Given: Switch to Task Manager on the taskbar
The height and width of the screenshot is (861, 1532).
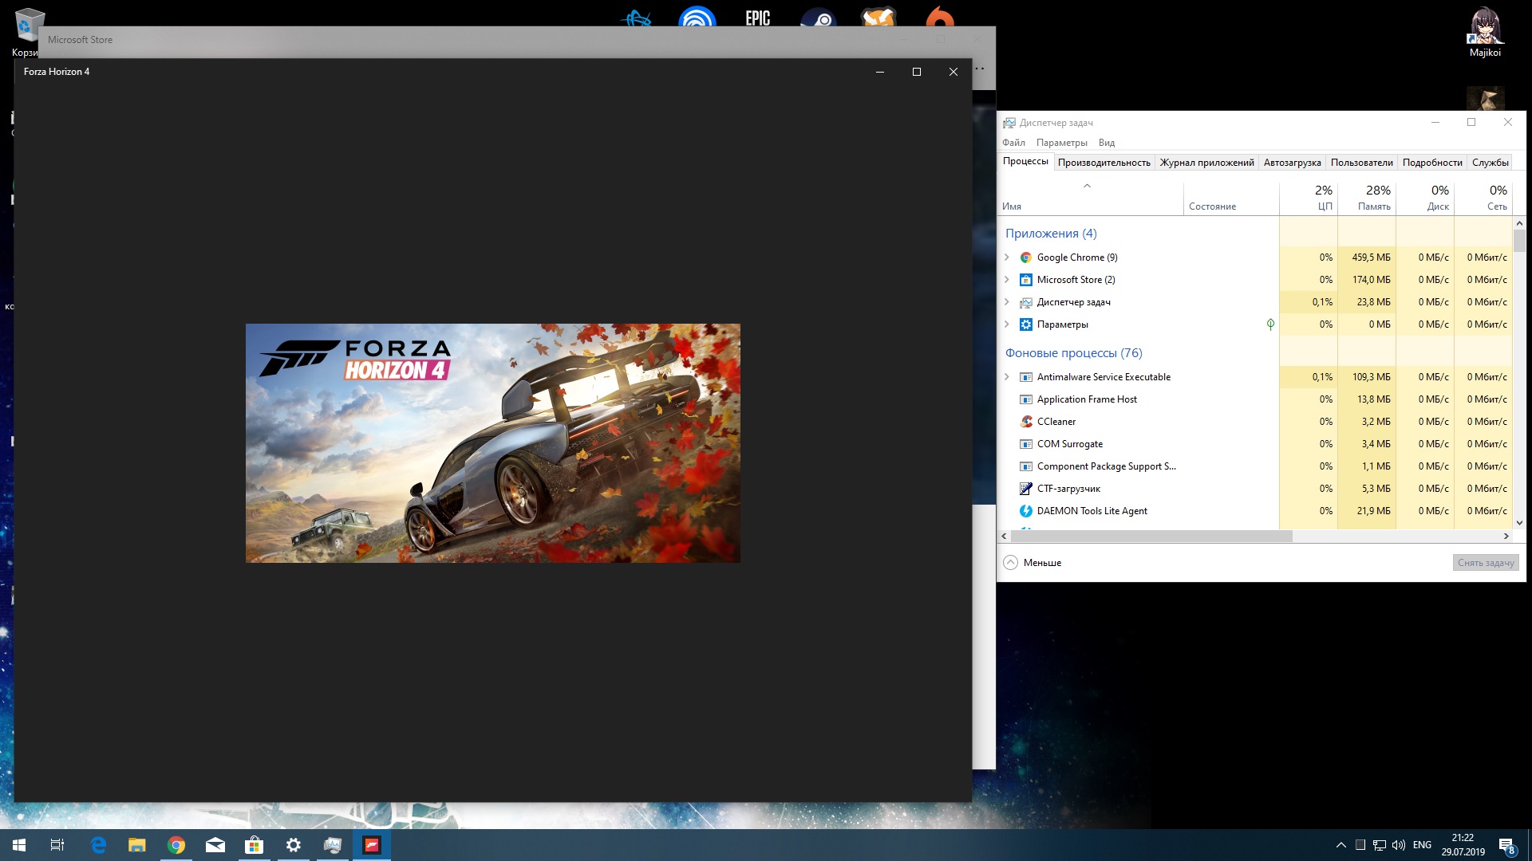Looking at the screenshot, I should click(x=333, y=845).
